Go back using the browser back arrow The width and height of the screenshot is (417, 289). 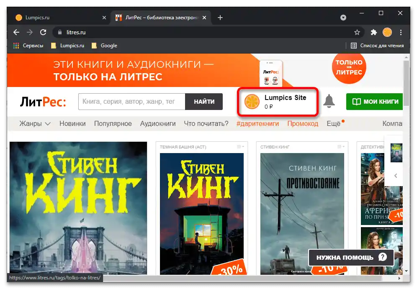click(16, 32)
